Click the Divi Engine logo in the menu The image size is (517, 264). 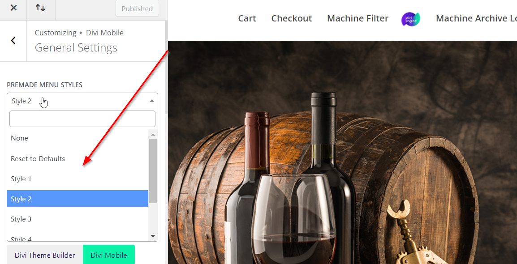click(410, 19)
